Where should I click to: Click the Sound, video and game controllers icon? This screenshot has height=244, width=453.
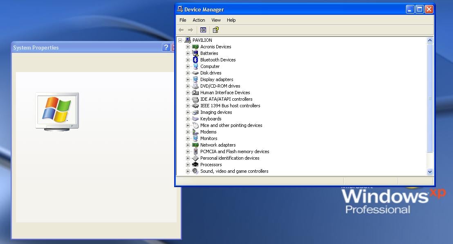tap(195, 171)
